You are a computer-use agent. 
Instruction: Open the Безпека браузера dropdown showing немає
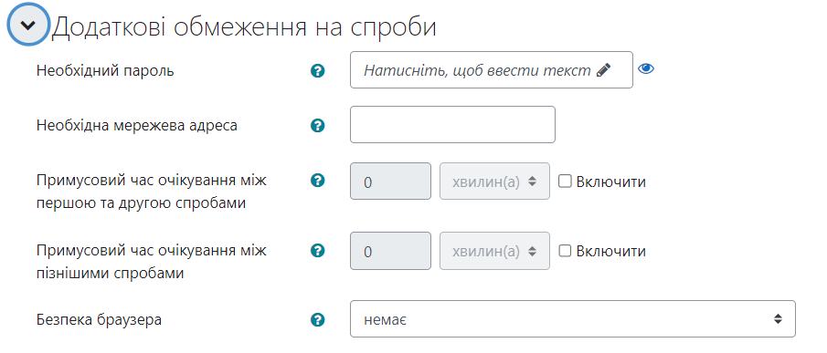pyautogui.click(x=572, y=319)
